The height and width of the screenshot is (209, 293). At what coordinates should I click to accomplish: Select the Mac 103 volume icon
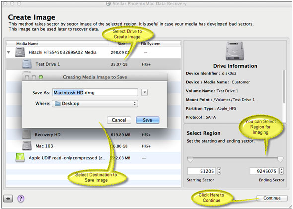27,146
